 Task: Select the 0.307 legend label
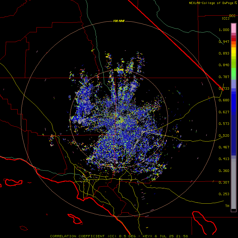click(x=224, y=182)
